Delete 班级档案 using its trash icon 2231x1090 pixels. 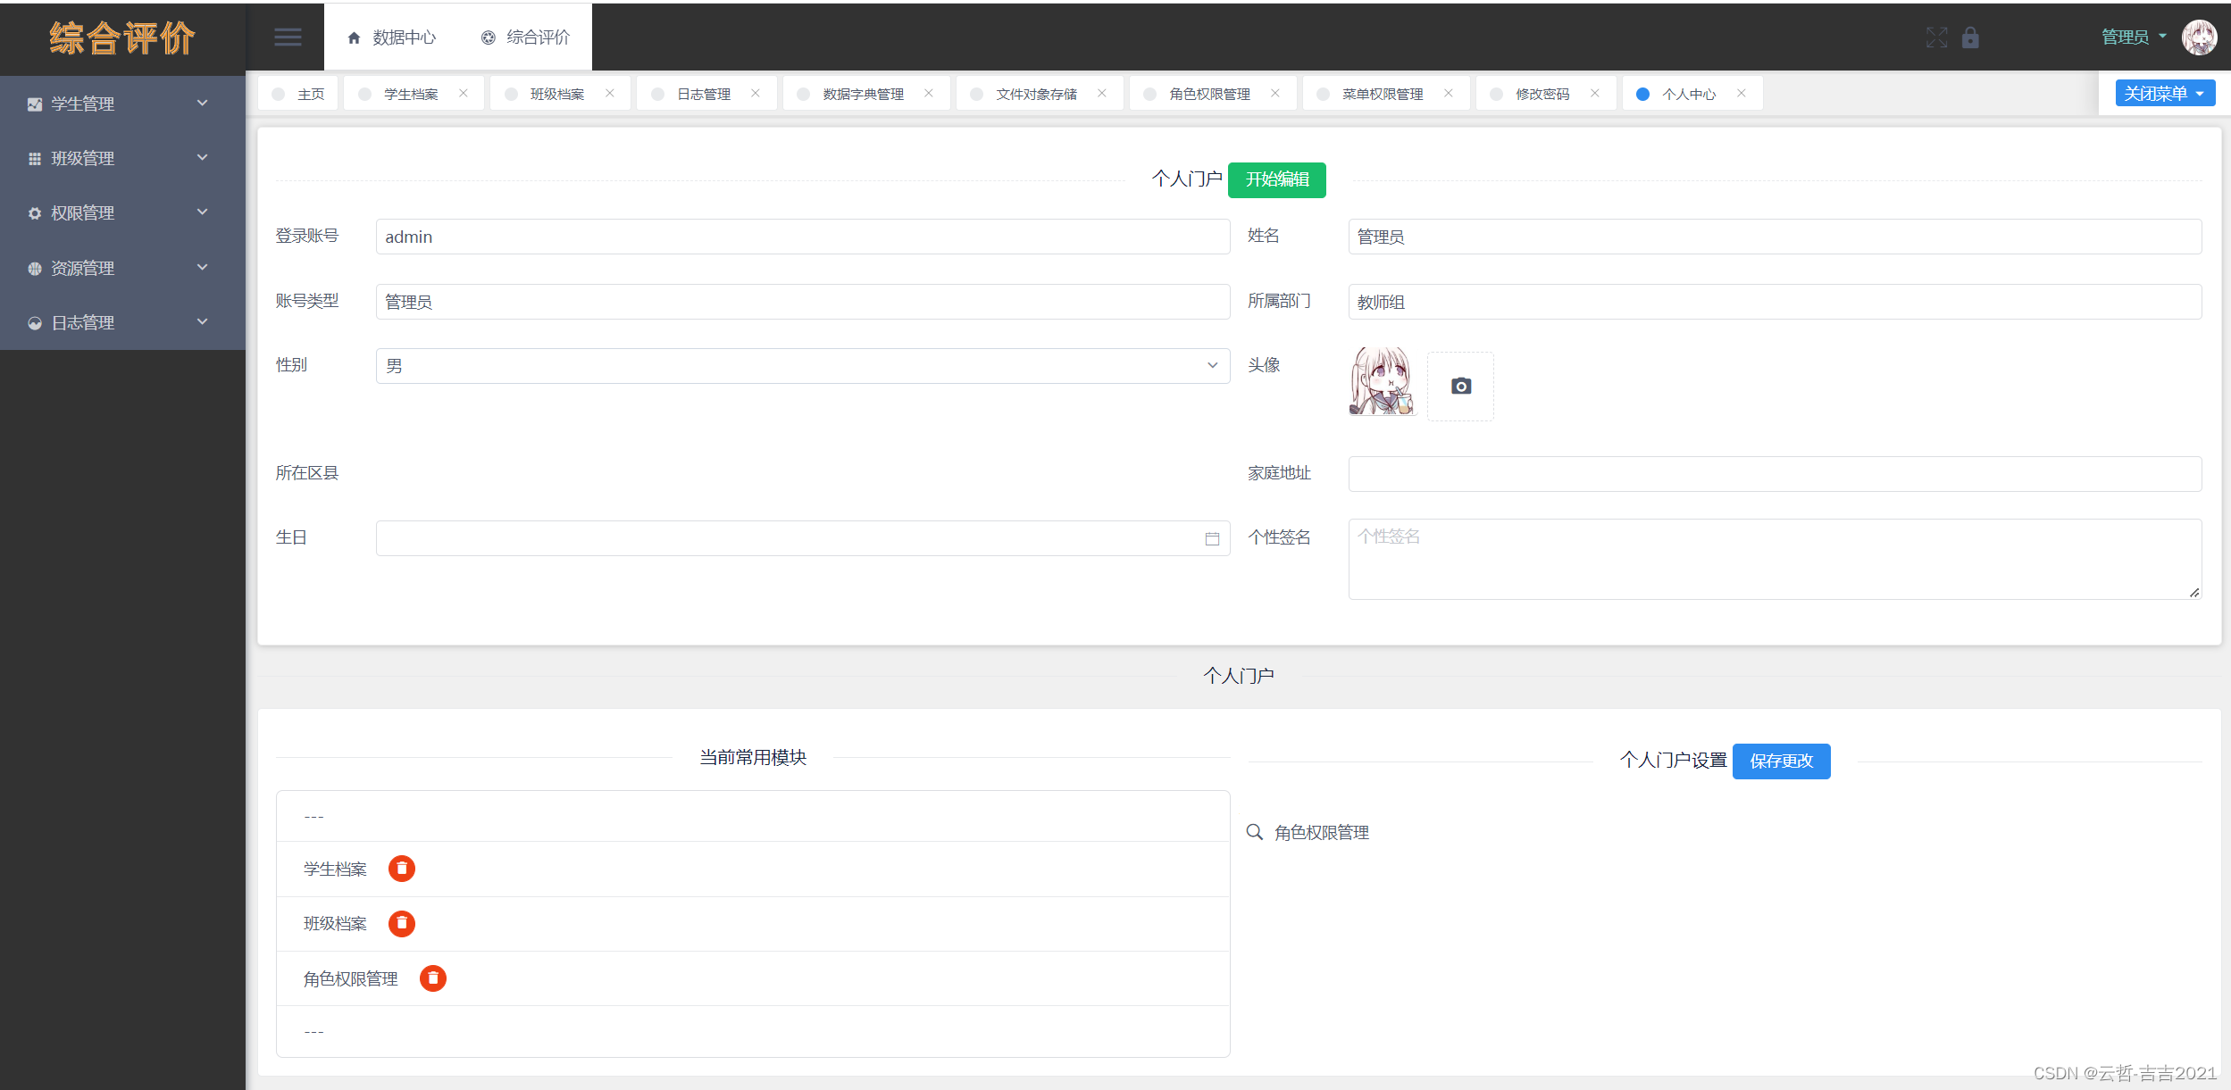click(x=402, y=923)
